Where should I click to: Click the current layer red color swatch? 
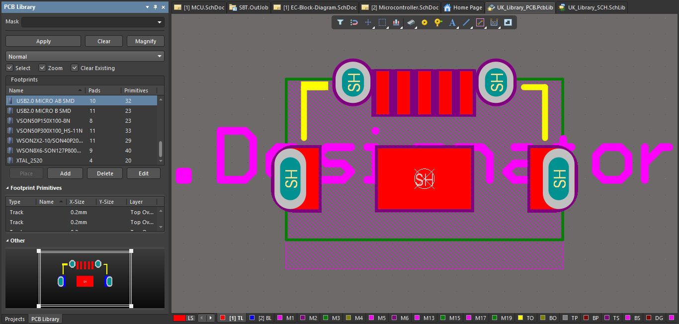coord(179,318)
